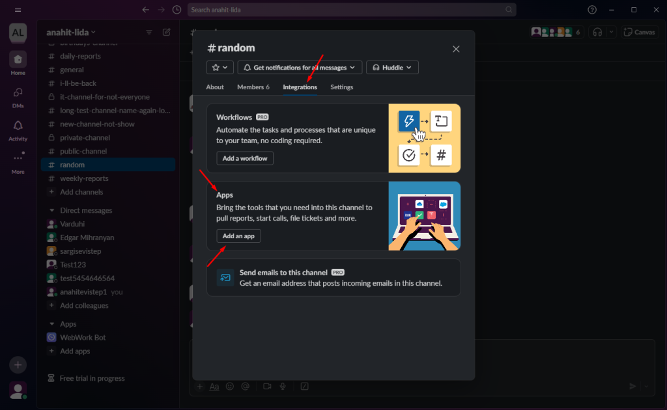Open the general channel
Screen dimensions: 667x410
coord(108,70)
